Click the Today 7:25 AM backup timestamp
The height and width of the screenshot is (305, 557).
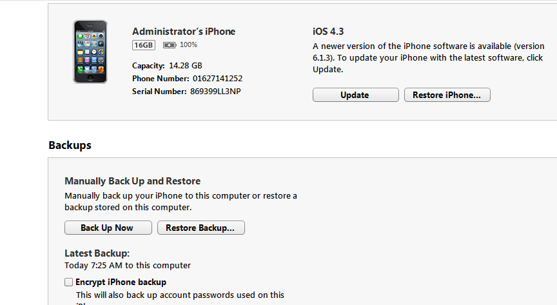(x=127, y=265)
